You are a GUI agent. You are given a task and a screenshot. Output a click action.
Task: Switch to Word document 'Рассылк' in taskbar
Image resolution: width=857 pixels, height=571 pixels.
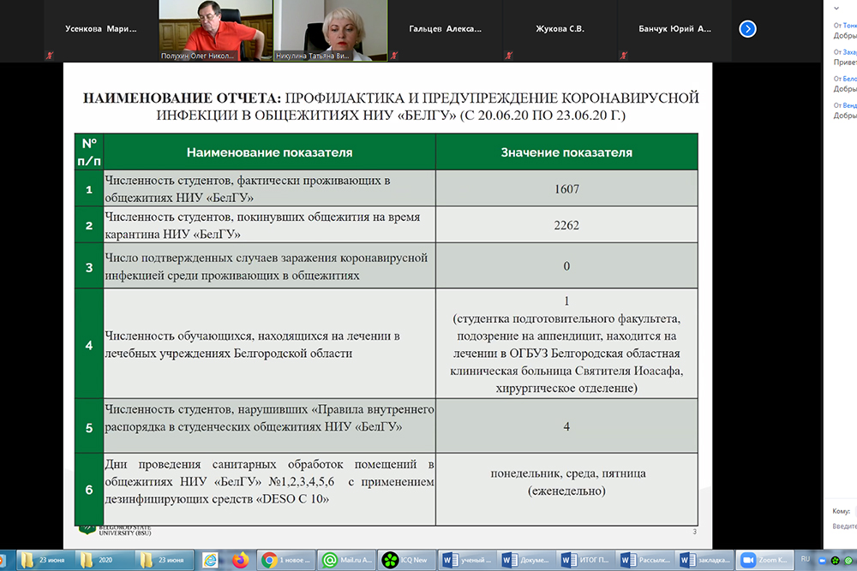pyautogui.click(x=644, y=560)
